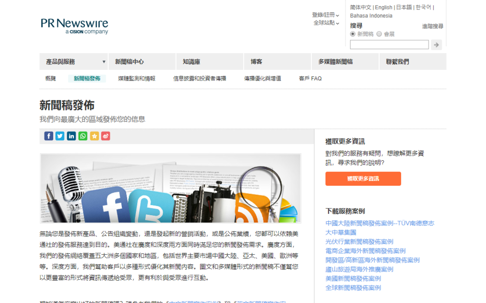Open the 產品與服務 dropdown menu
Image resolution: width=486 pixels, height=303 pixels.
(74, 62)
